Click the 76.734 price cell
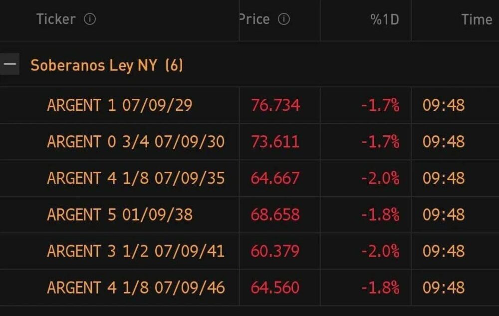Viewport: 499px width, 316px height. coord(275,105)
